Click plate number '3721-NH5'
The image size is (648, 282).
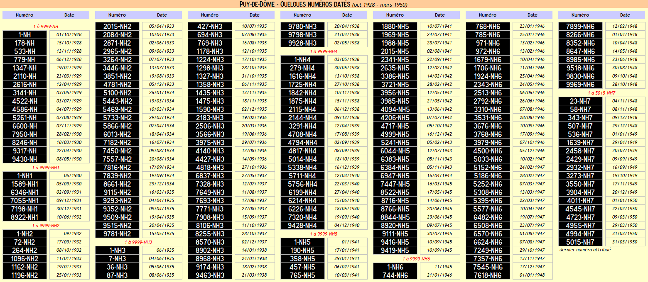(x=395, y=85)
